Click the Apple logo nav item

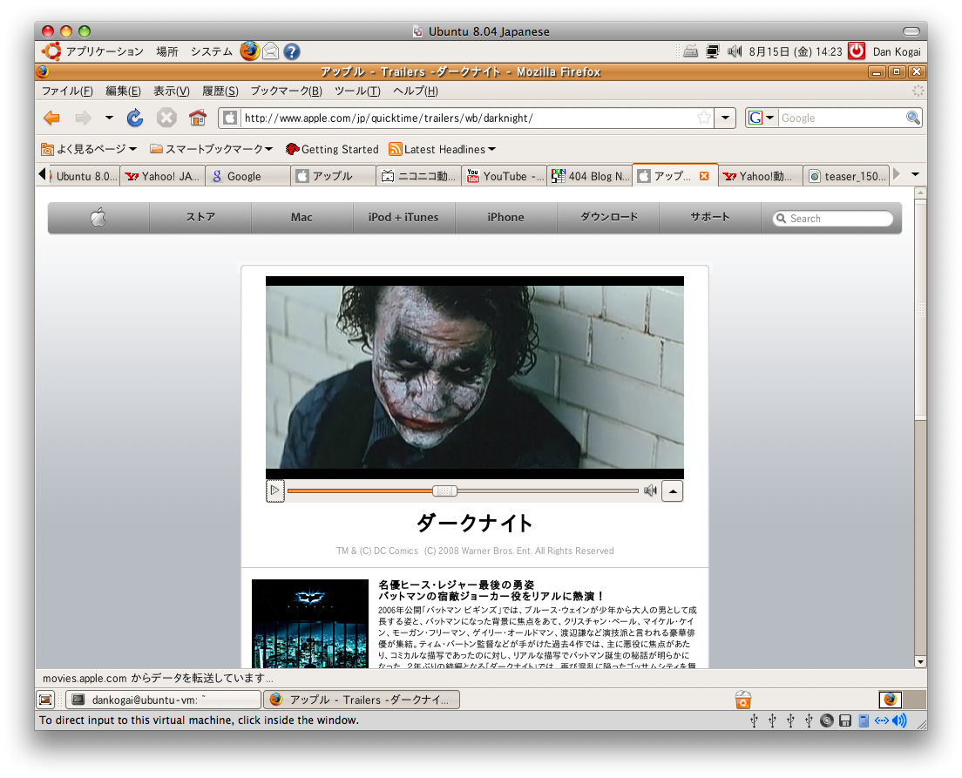pos(98,217)
